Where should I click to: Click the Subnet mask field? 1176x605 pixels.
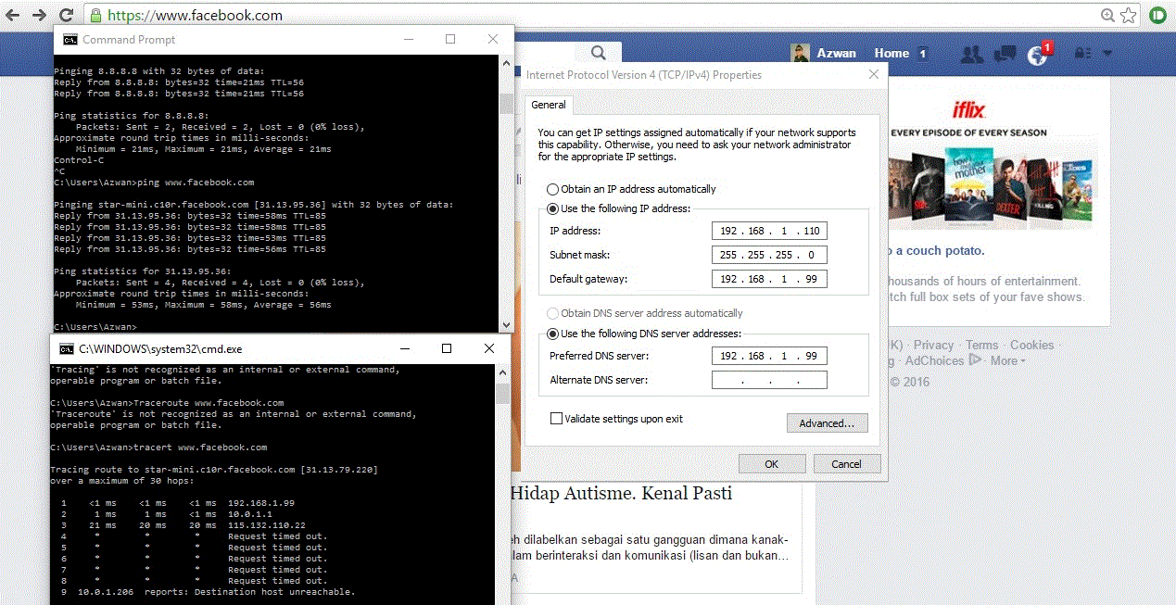pyautogui.click(x=769, y=255)
